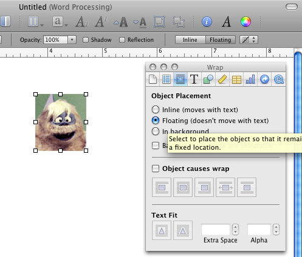The width and height of the screenshot is (302, 257).
Task: Click the italic A subscript style icon
Action: coord(81,22)
